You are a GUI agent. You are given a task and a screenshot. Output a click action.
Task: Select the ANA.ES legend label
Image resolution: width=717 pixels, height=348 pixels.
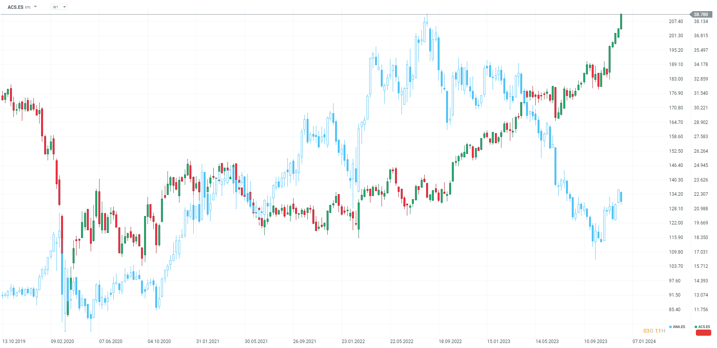coord(679,327)
